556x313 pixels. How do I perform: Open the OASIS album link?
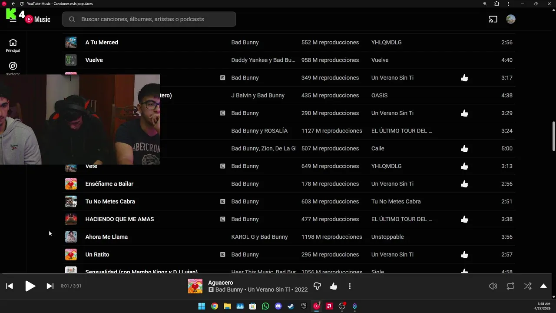pos(379,95)
